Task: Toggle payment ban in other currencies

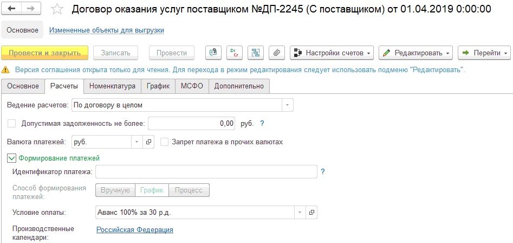Action: 165,142
